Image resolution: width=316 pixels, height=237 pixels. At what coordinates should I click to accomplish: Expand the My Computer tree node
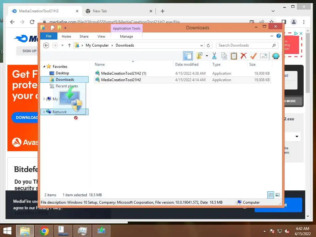pos(44,99)
